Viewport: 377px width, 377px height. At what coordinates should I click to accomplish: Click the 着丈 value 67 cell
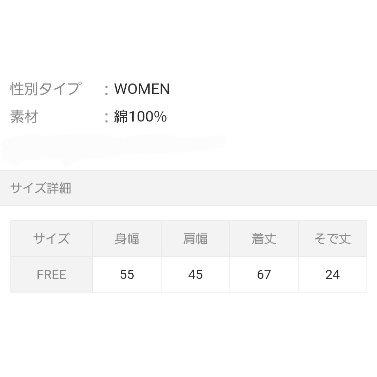pyautogui.click(x=264, y=274)
